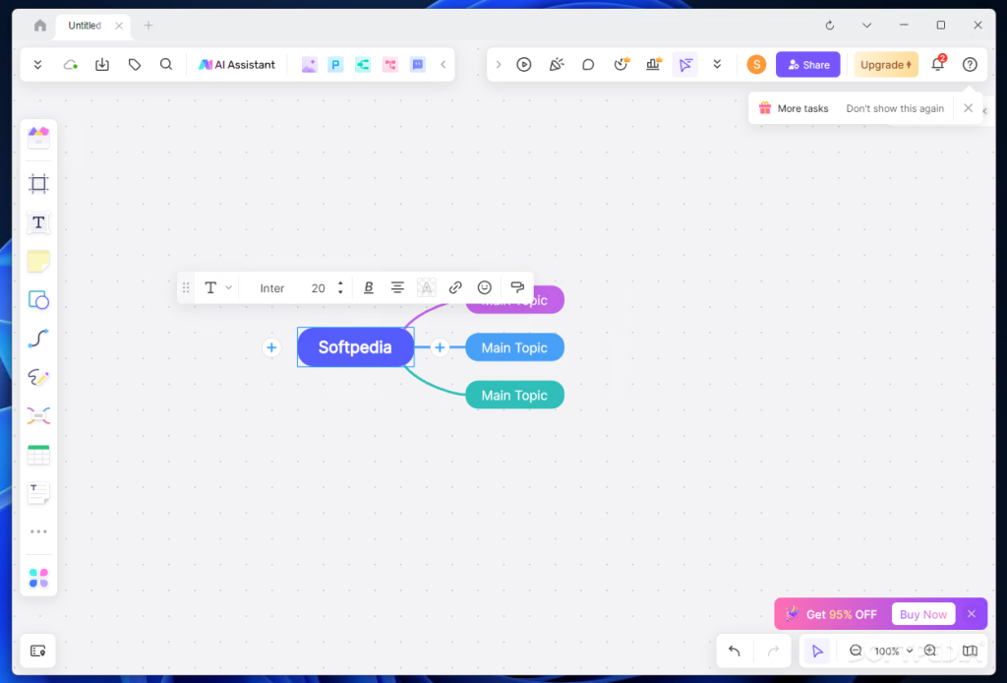Choose the Text tool in left sidebar

point(38,222)
